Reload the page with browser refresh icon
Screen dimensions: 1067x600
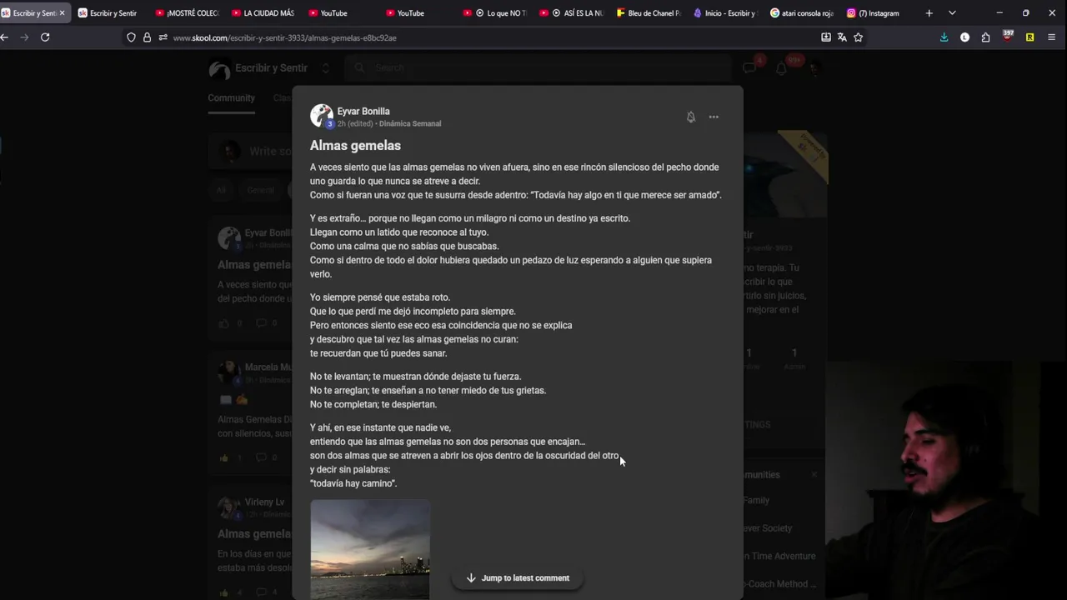coord(45,37)
